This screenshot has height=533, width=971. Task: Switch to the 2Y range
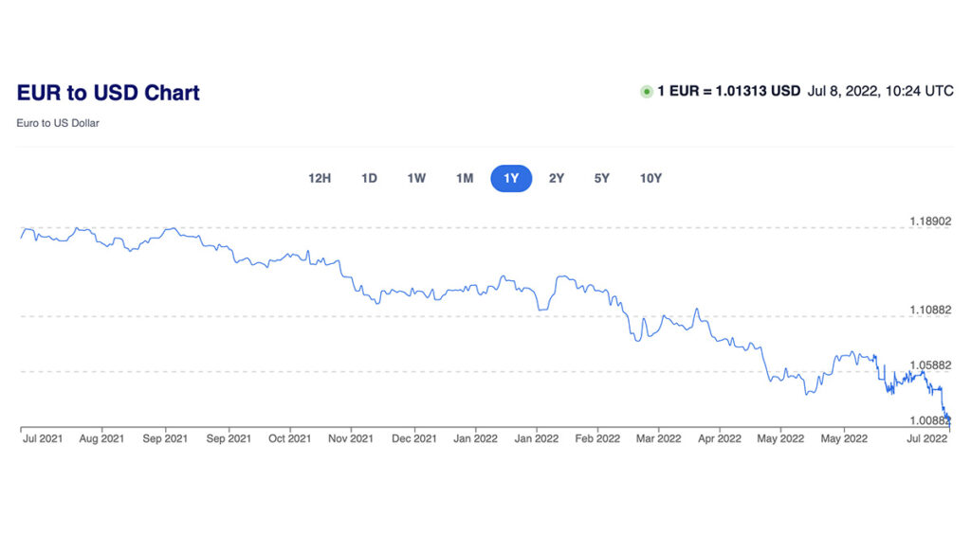coord(557,178)
